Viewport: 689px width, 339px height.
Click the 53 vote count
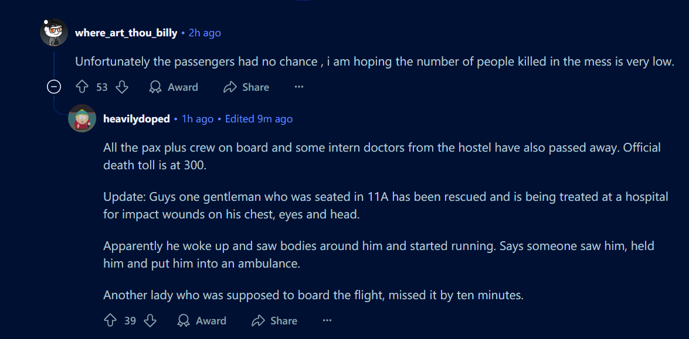click(102, 87)
